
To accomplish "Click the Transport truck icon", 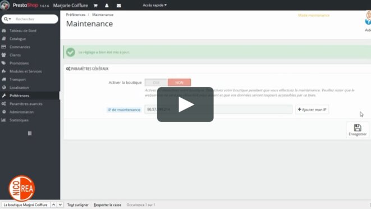I will pyautogui.click(x=4, y=79).
